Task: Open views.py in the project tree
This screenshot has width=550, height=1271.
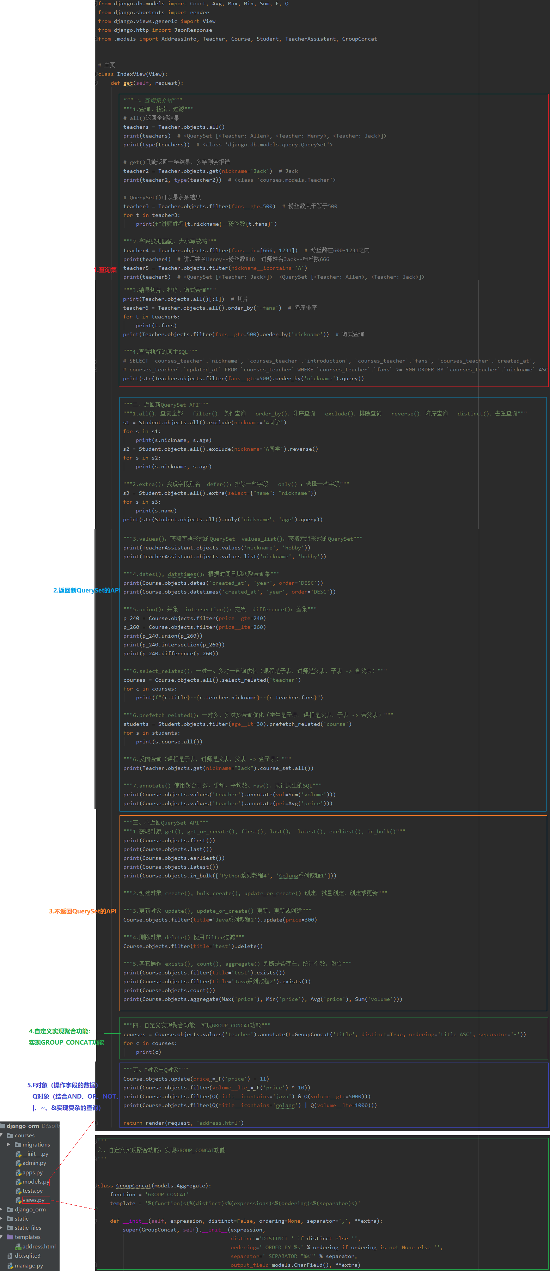Action: click(33, 1200)
